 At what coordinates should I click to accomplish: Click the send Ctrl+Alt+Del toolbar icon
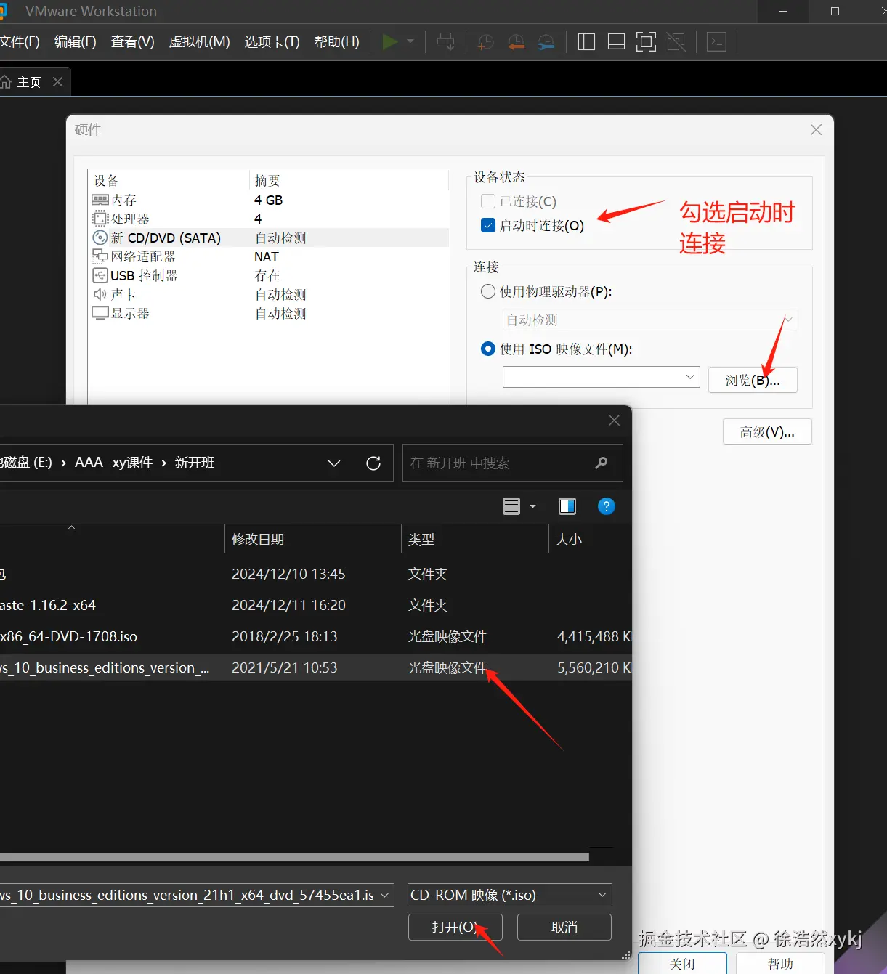tap(446, 41)
